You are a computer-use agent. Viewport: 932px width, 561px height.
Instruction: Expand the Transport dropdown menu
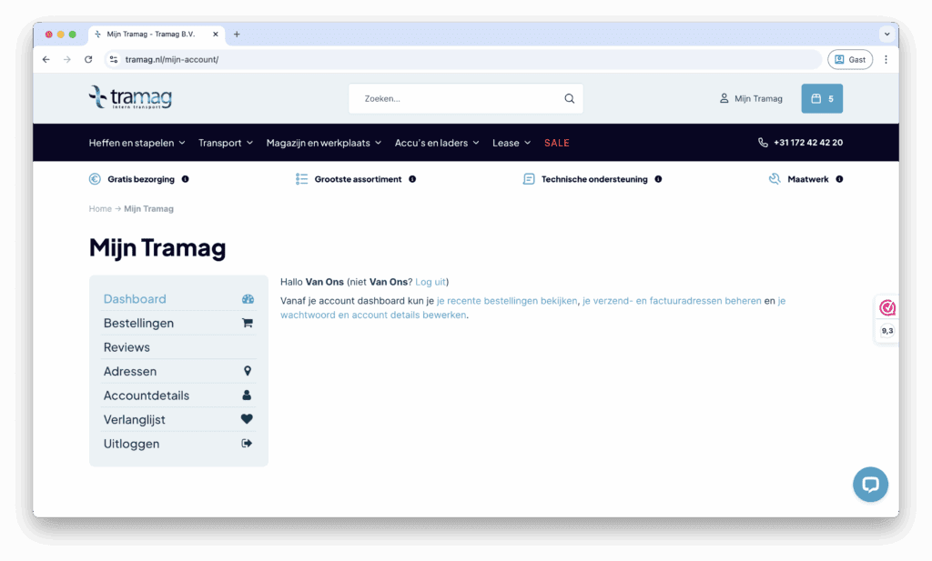coord(226,143)
